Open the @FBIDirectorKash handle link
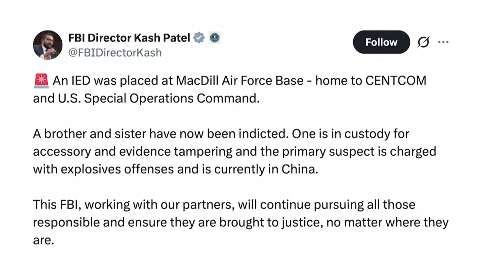This screenshot has height=272, width=483. click(x=115, y=53)
